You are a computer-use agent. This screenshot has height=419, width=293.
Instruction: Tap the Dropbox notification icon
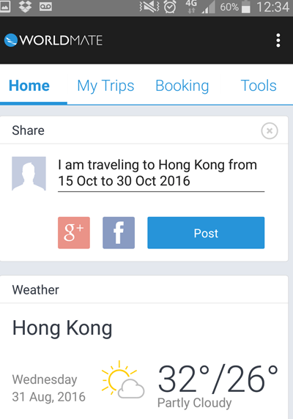click(25, 6)
